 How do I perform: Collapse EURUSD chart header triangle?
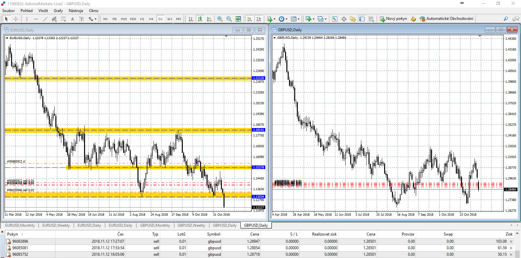[x=7, y=38]
